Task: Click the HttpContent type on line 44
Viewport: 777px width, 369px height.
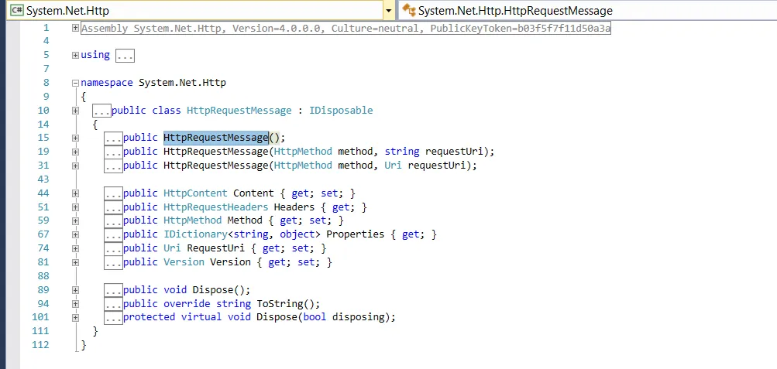Action: 195,193
